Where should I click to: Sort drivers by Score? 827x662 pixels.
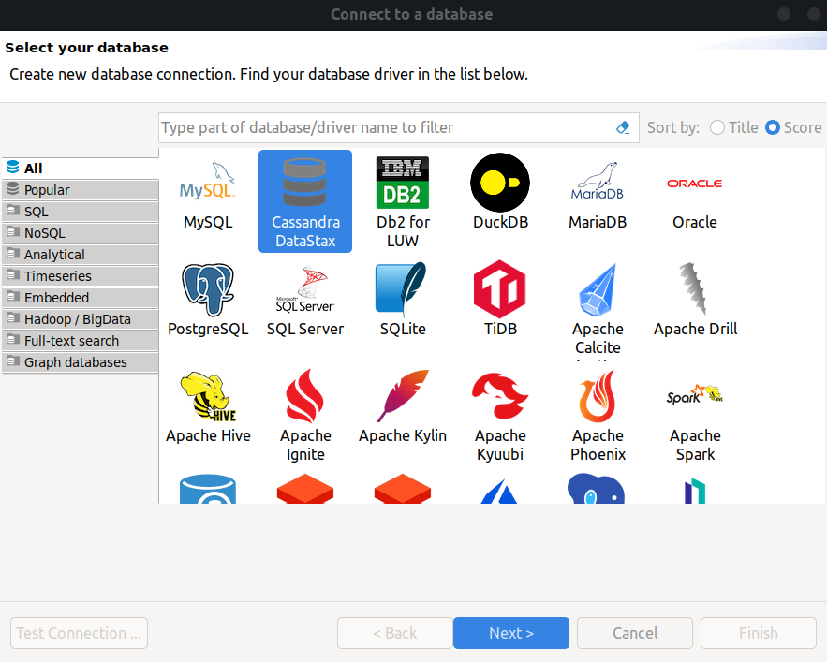click(x=773, y=127)
